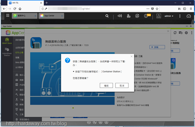Open external devices sync icon

pos(137,16)
